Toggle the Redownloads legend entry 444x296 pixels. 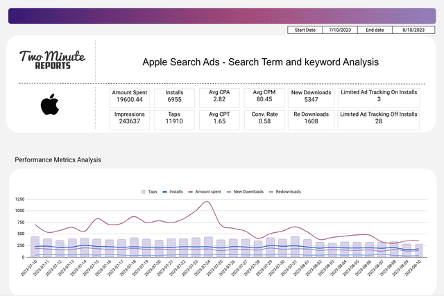click(285, 192)
